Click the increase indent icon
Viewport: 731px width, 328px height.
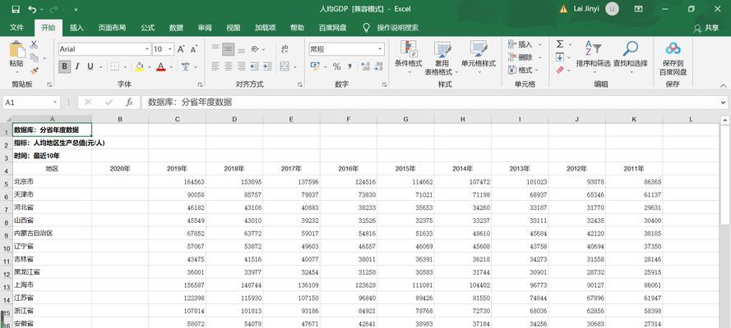pyautogui.click(x=267, y=66)
